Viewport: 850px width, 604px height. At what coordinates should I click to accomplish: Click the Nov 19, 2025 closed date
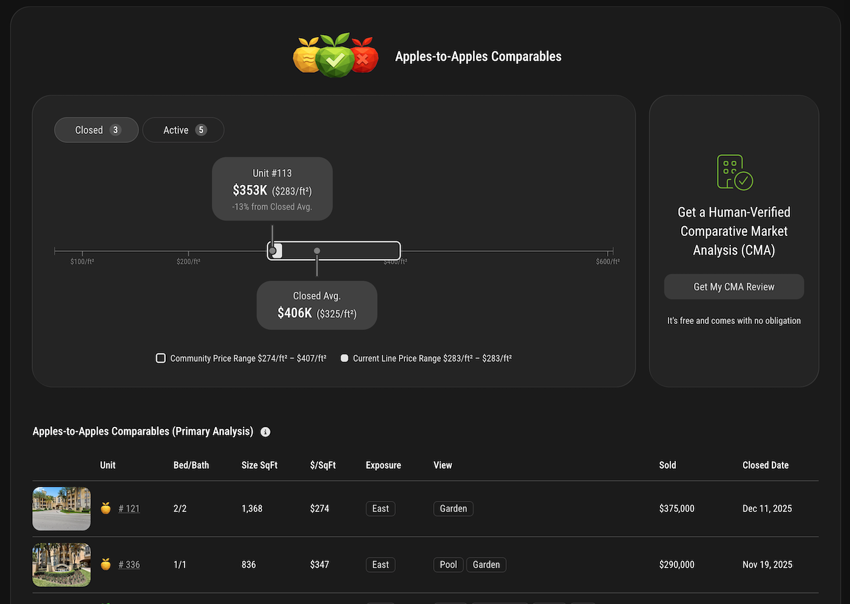point(767,565)
